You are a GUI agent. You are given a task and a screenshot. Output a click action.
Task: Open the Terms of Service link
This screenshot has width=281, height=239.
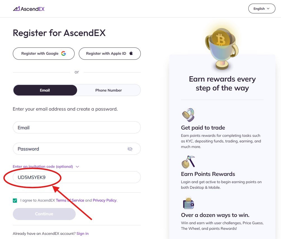click(70, 200)
